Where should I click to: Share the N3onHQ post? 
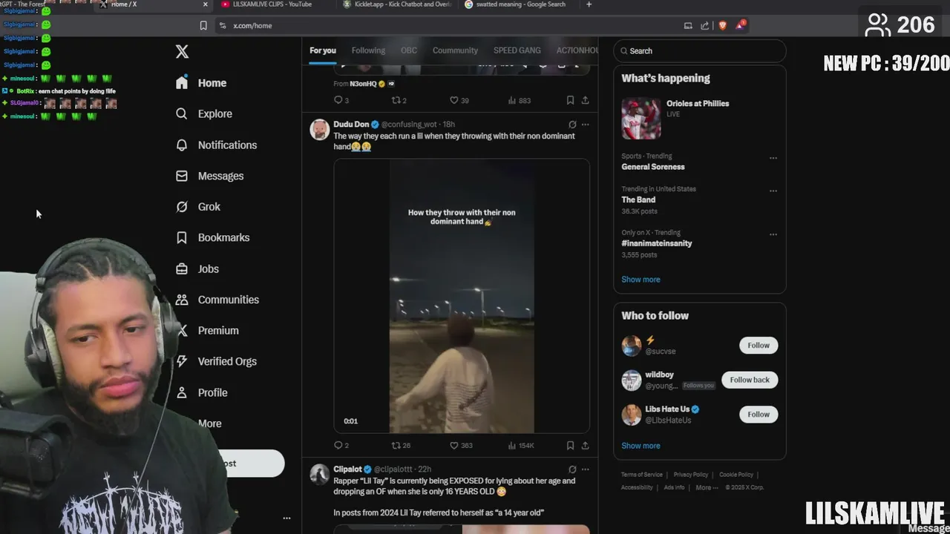(x=585, y=100)
